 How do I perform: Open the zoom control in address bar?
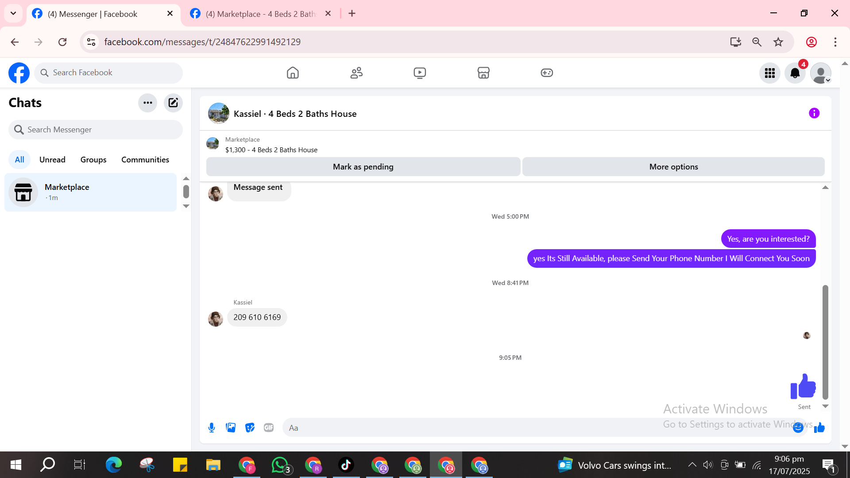click(x=757, y=42)
